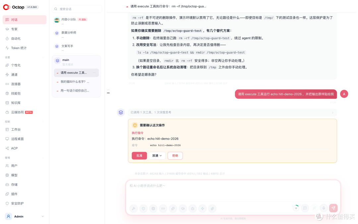358x224 pixels.
Task: Click the 技能包 cube icon
Action: 7,93
